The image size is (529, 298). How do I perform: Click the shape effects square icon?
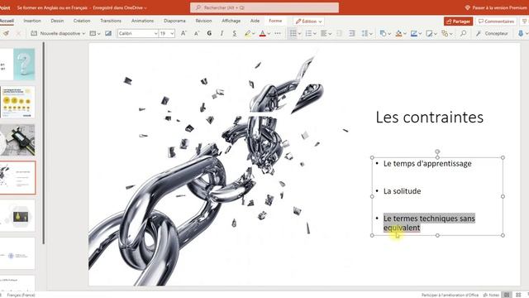[x=429, y=33]
